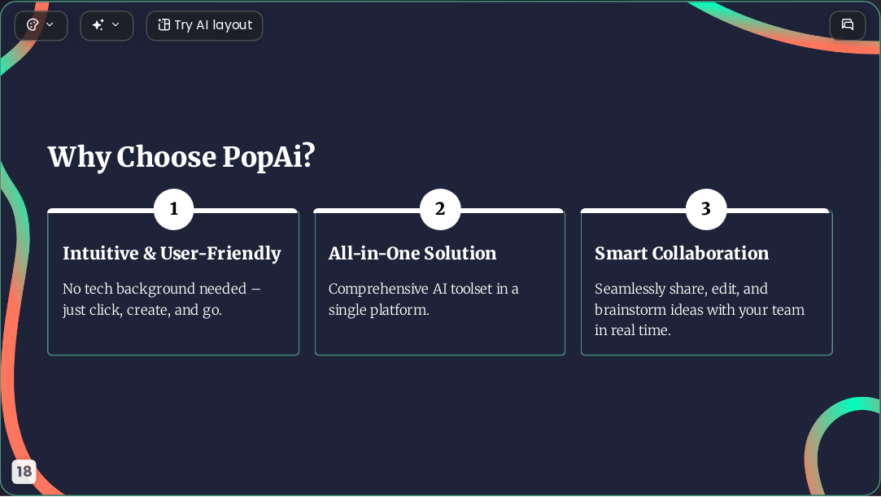This screenshot has width=881, height=497.
Task: Click the Seamlessly share, edit text block
Action: (700, 309)
